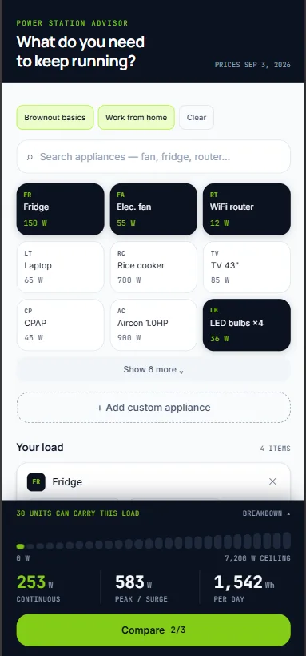Screen dimensions: 306x656
Task: Apply the Work from home preset
Action: pos(136,117)
